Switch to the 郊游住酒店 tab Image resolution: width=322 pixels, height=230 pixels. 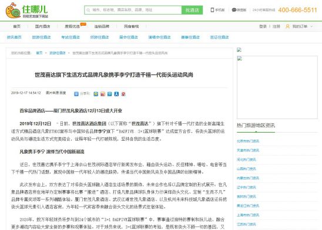(x=99, y=37)
